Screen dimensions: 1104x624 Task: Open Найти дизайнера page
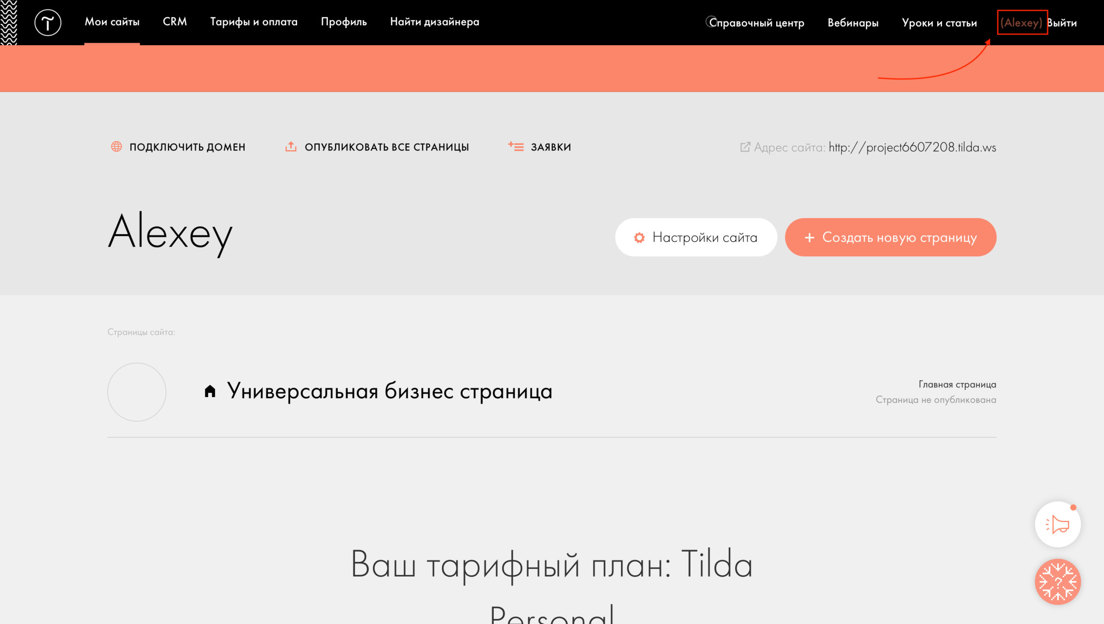click(x=434, y=22)
